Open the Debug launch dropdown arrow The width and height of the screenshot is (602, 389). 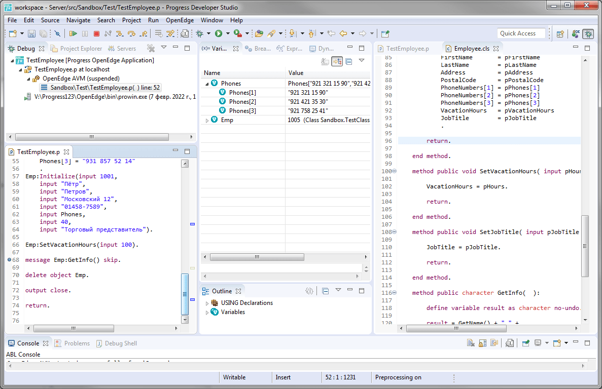click(208, 34)
